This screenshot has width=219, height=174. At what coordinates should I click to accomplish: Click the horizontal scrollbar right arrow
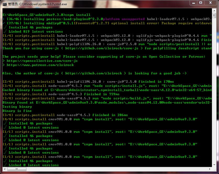click(x=210, y=169)
